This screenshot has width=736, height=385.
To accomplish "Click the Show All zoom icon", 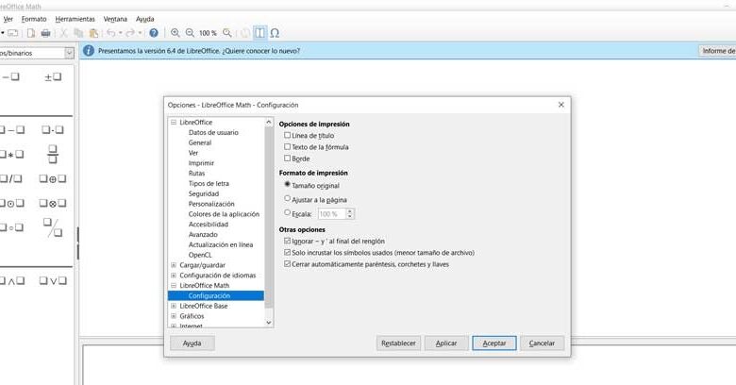I will click(227, 33).
